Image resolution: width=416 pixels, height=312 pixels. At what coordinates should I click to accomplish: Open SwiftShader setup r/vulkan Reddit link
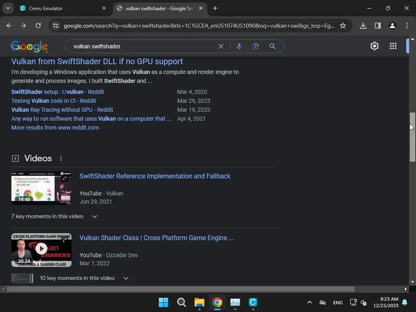click(58, 92)
